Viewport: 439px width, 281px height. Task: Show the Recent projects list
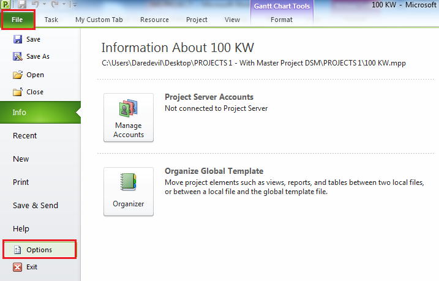[x=25, y=136]
